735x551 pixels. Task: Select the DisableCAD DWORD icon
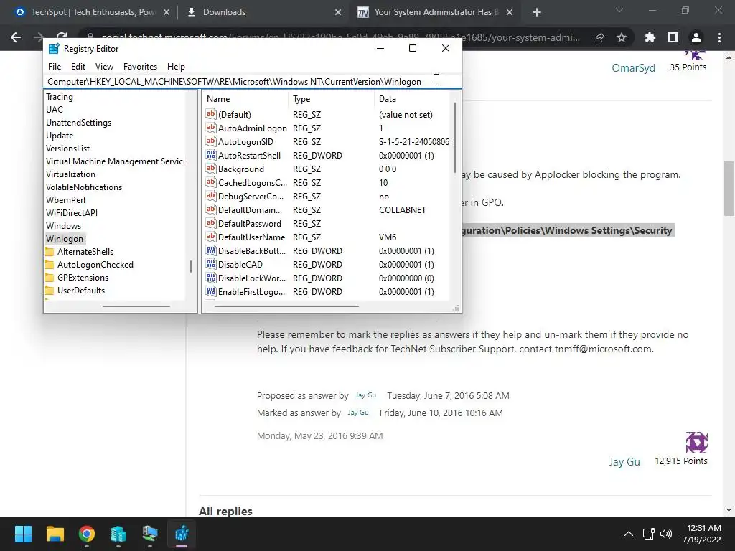tap(211, 264)
